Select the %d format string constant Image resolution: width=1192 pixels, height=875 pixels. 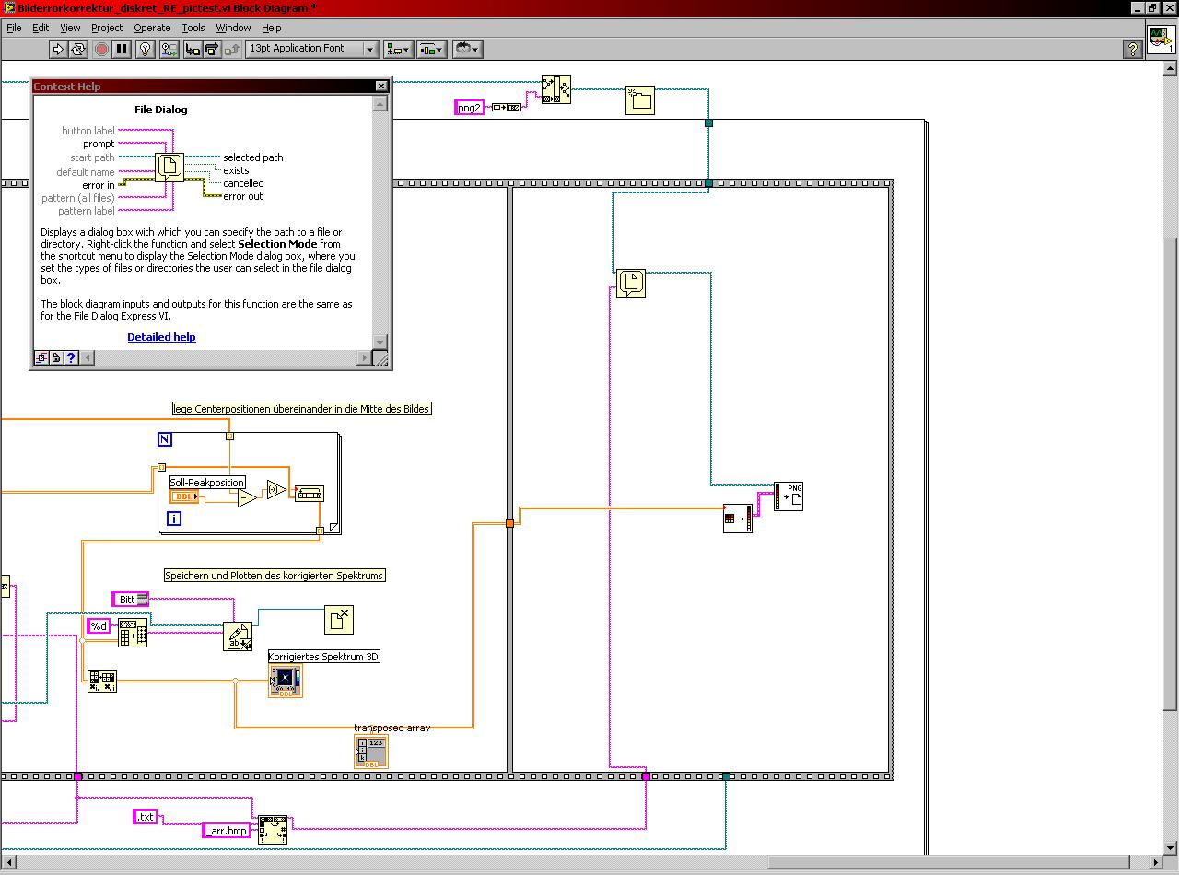coord(99,626)
